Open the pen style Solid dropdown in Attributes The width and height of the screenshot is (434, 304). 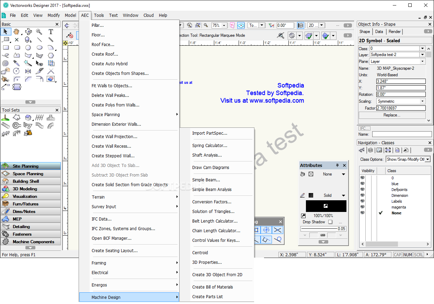coord(343,195)
